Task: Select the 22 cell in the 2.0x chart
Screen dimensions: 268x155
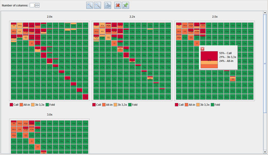Action: pos(85,97)
